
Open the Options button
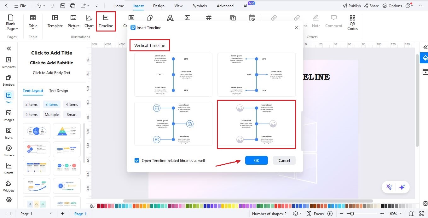click(392, 6)
